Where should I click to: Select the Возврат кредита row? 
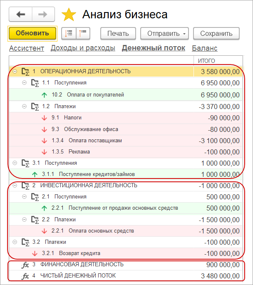[126, 253]
